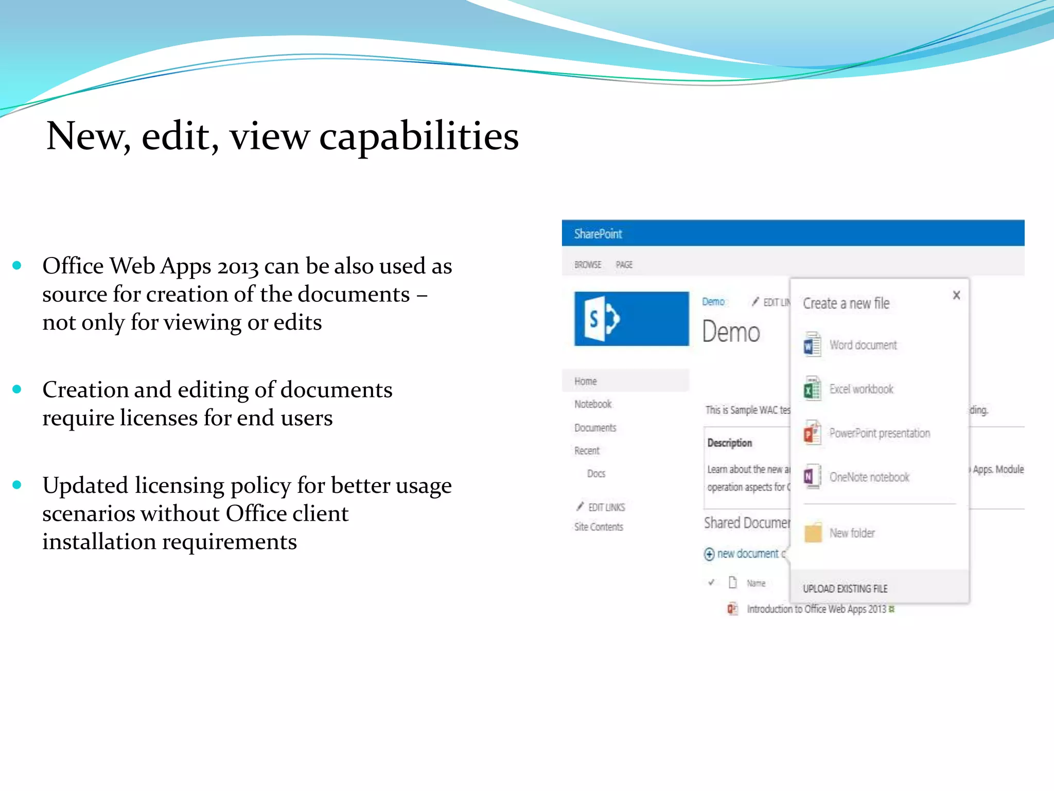The width and height of the screenshot is (1054, 791).
Task: Click the OneNote notebook icon
Action: (812, 477)
